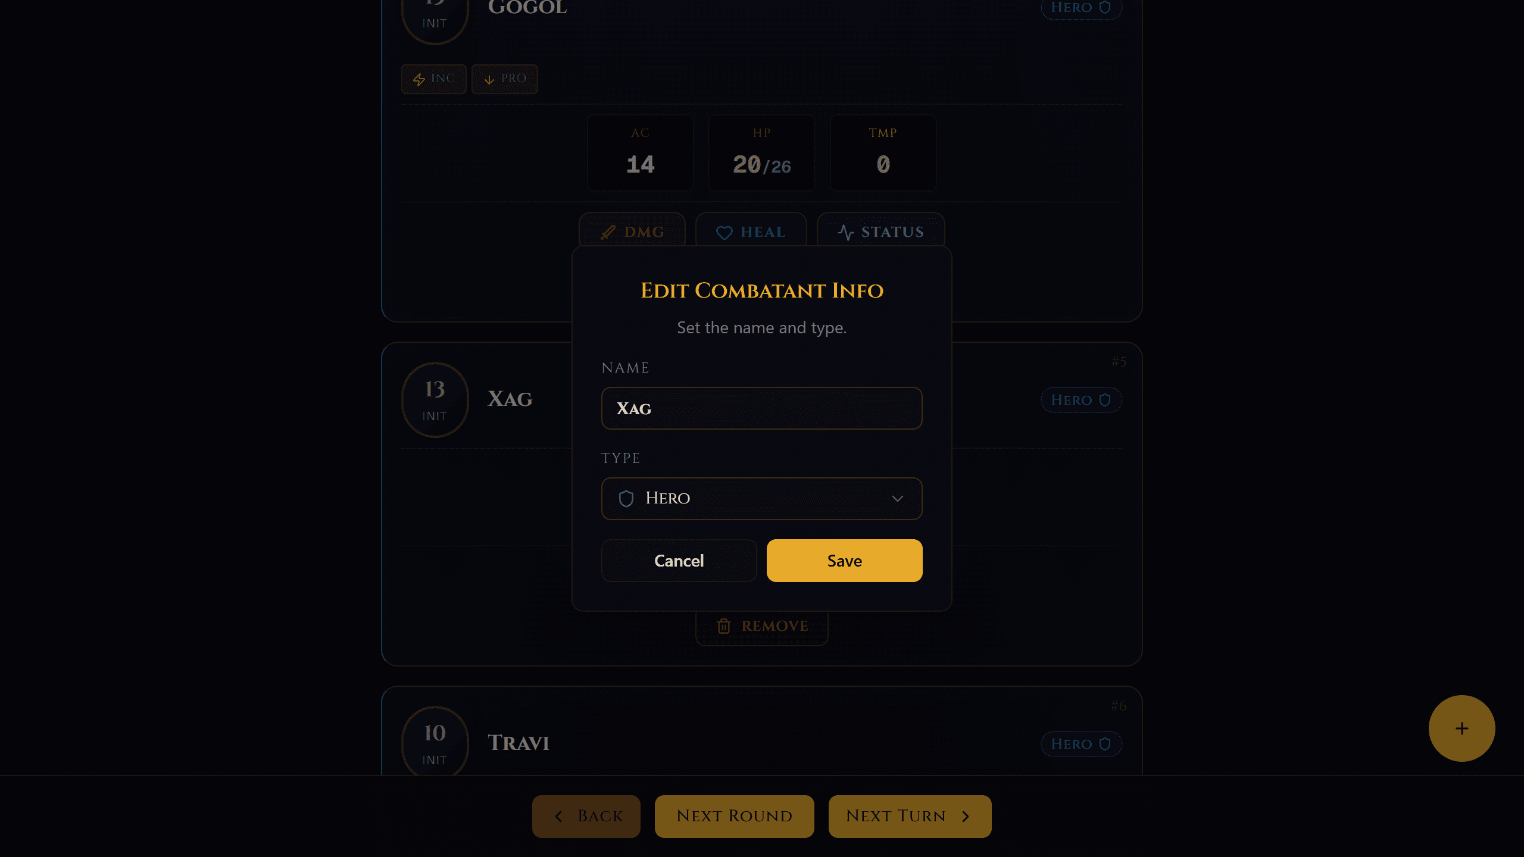Viewport: 1524px width, 857px height.
Task: Click the floating plus add combatant button
Action: (1461, 728)
